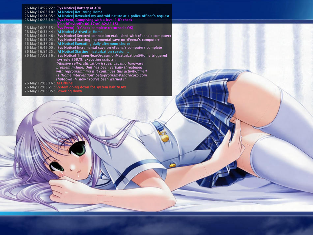The height and width of the screenshot is (235, 313).
Task: Click the red "AI Offline!" message
Action: pos(65,83)
